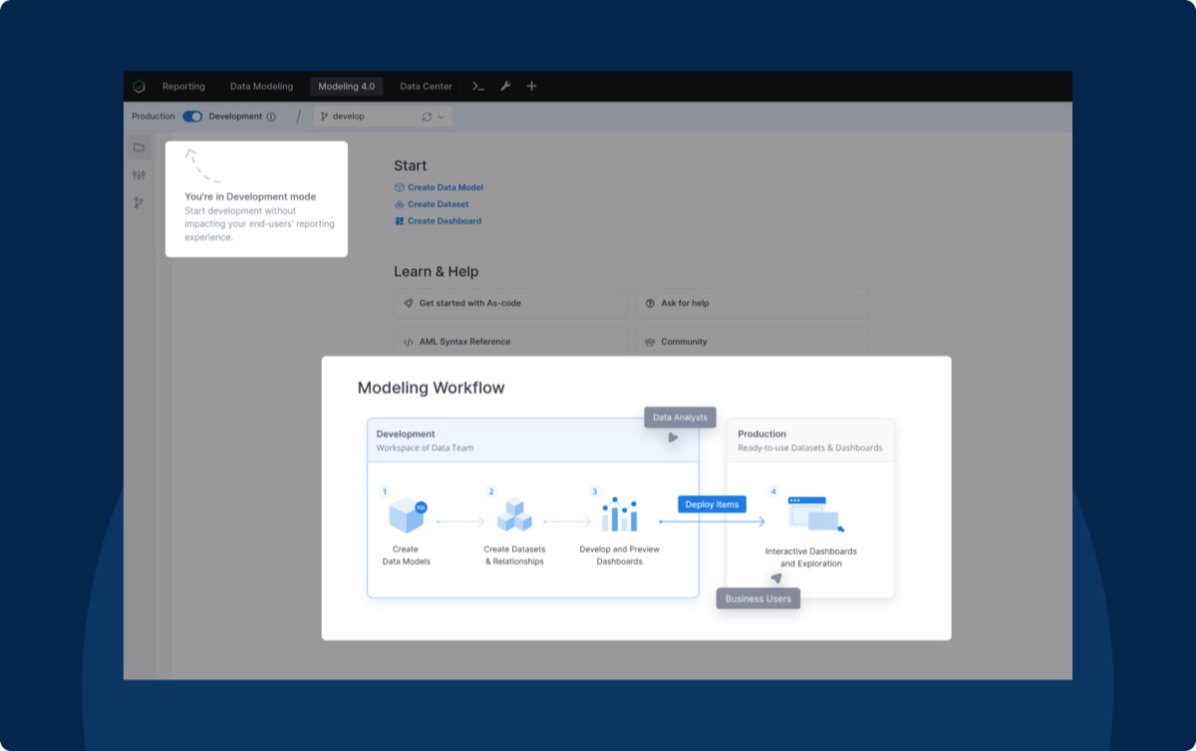This screenshot has height=751, width=1196.
Task: Open the wrench tools icon
Action: tap(505, 87)
